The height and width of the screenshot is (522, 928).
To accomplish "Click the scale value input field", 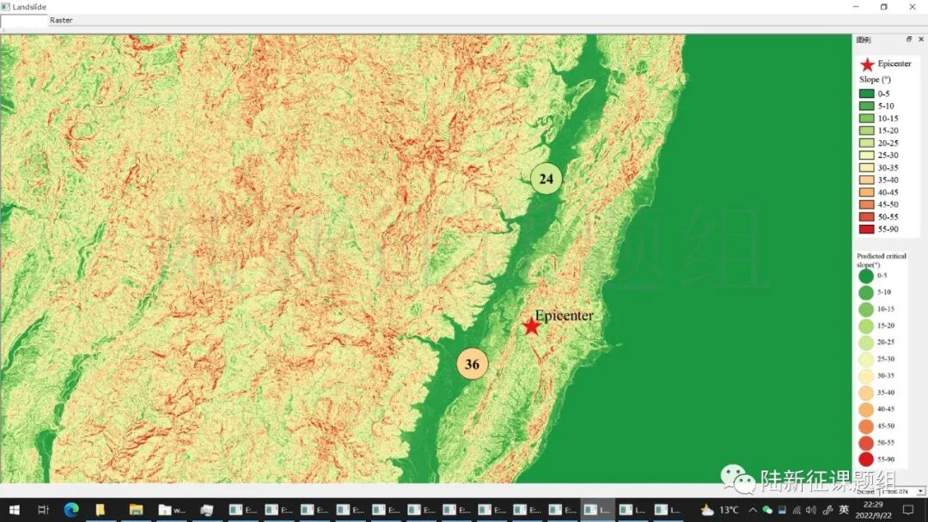I will [894, 491].
